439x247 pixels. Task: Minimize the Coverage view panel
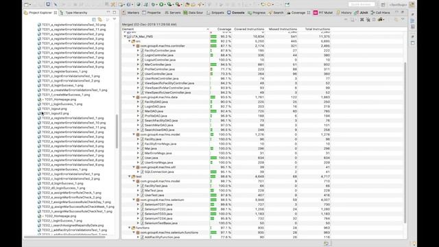point(396,12)
